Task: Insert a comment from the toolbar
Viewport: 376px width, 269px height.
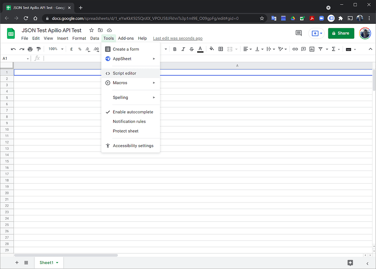Action: click(303, 49)
